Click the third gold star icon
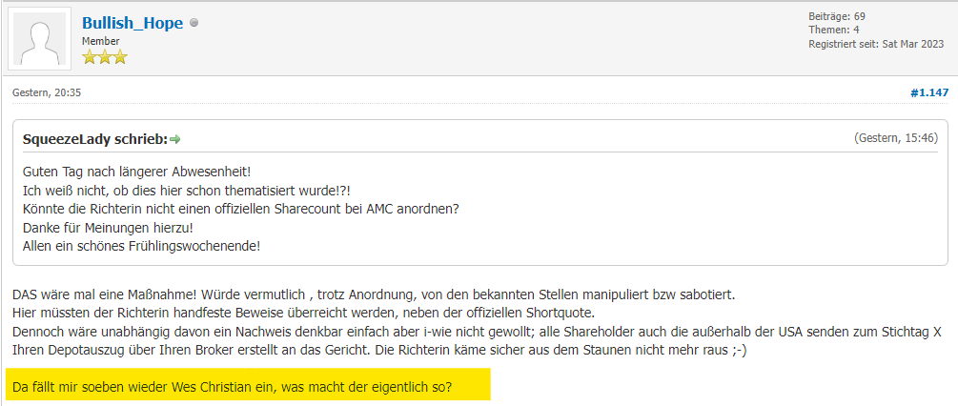Screen dimensions: 958x406 (119, 57)
